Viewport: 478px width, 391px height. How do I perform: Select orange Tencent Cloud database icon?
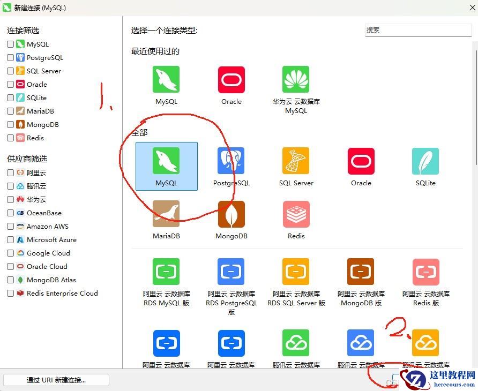pyautogui.click(x=425, y=343)
